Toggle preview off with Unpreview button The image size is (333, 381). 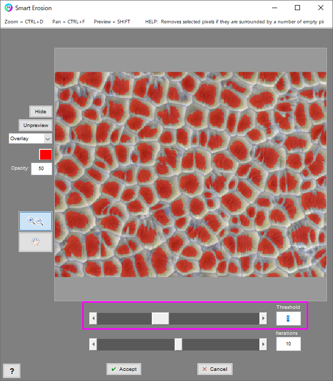point(36,125)
